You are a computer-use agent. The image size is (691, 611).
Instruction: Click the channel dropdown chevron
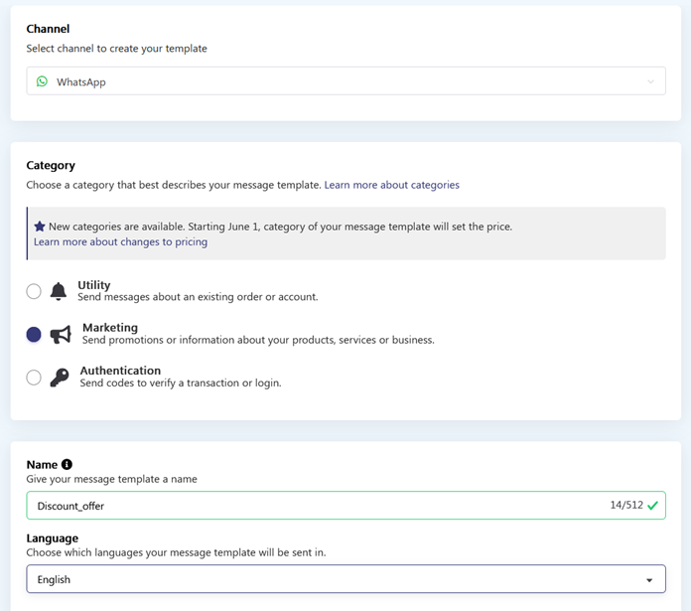point(651,81)
